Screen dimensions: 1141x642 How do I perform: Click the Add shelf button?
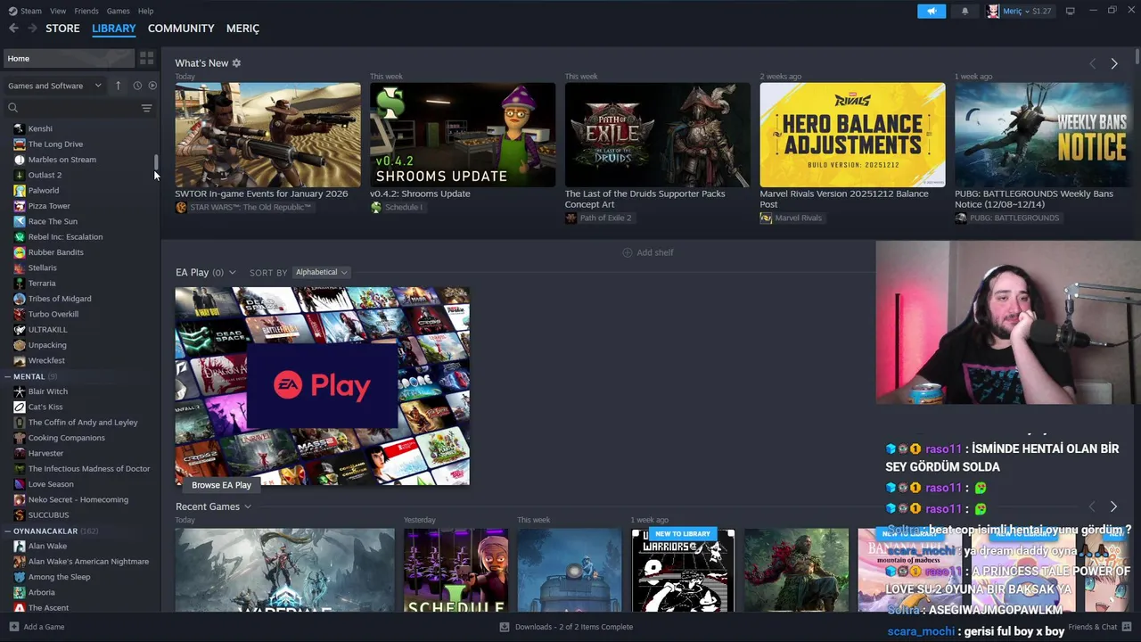tap(648, 252)
